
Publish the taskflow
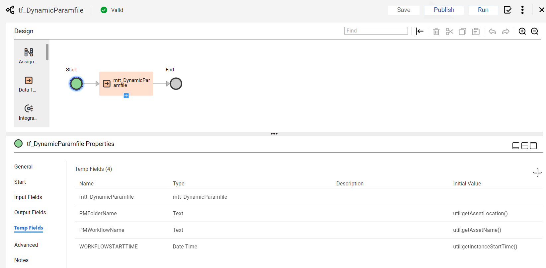[444, 10]
